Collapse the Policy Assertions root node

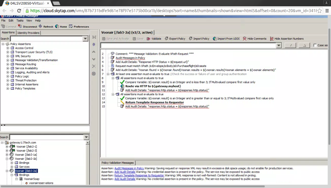(3, 44)
